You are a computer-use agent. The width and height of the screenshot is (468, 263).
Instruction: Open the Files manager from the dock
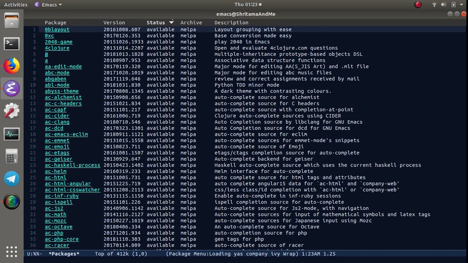click(12, 21)
